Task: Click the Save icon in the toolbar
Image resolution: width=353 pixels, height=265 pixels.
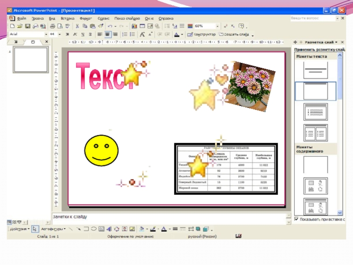Action: tap(27, 26)
